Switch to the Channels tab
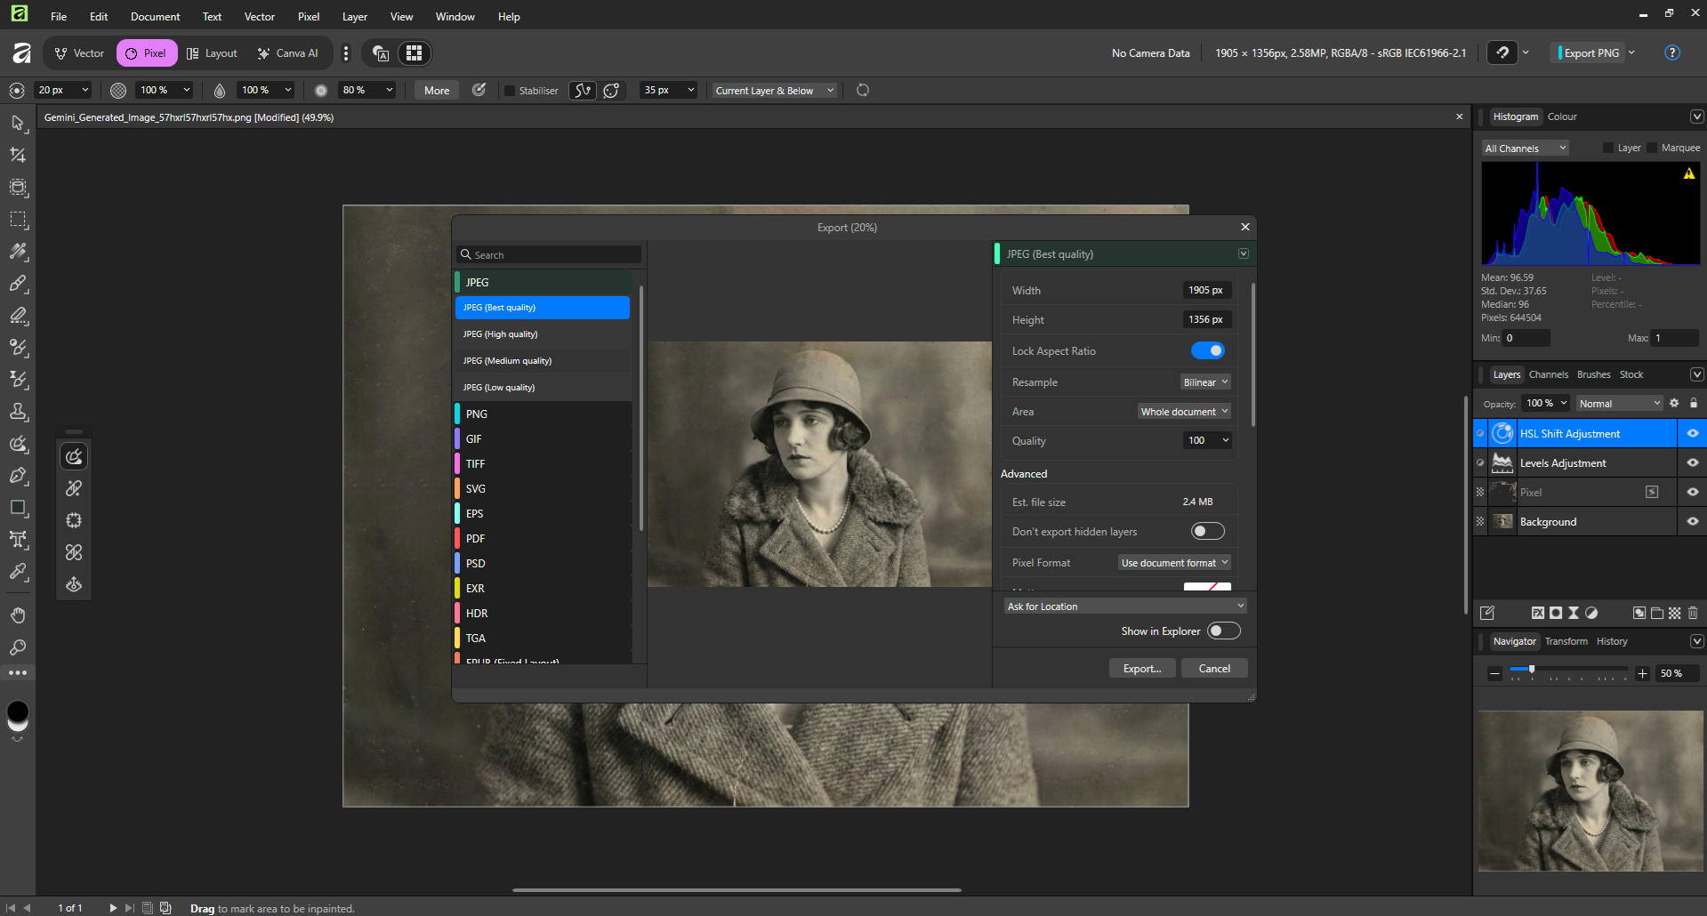Image resolution: width=1707 pixels, height=916 pixels. point(1548,374)
